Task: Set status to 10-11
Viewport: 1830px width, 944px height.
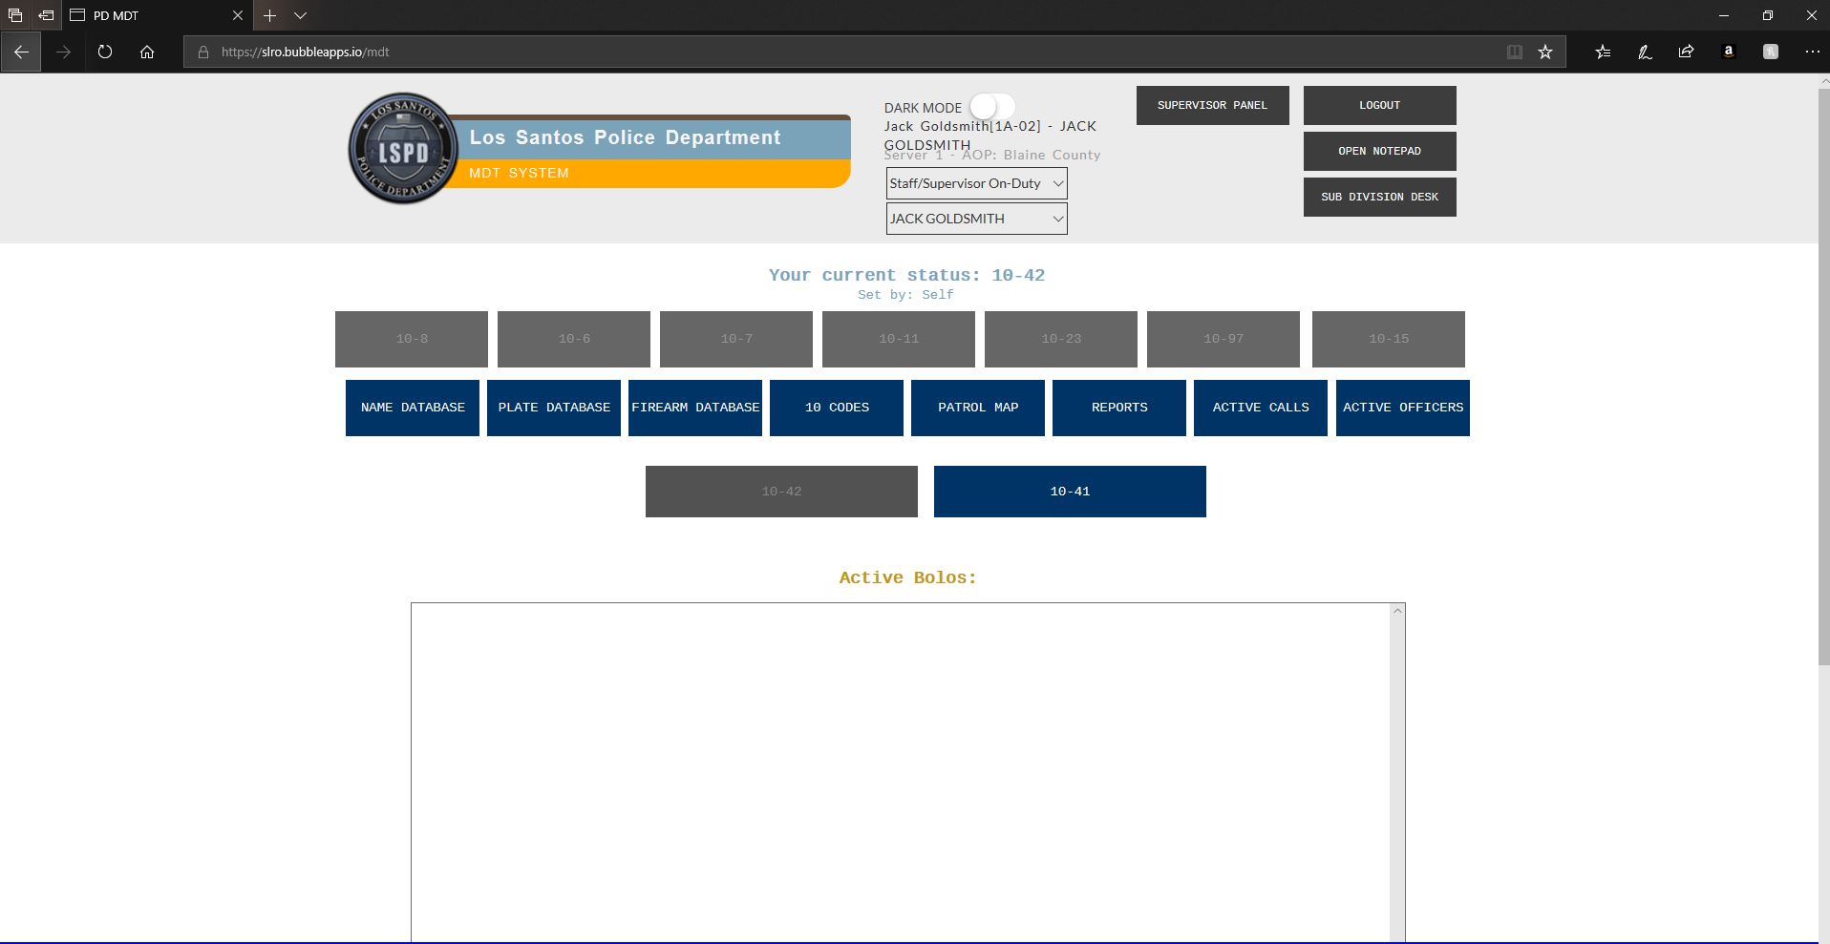Action: tap(899, 339)
